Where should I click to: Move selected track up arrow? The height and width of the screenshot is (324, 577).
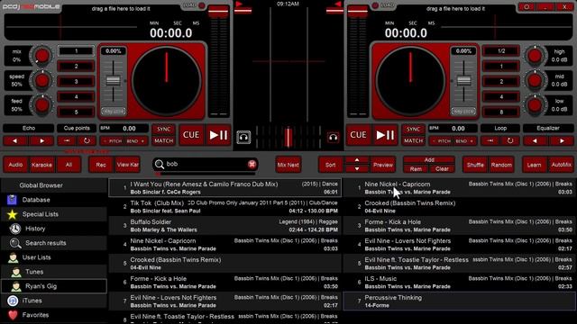point(357,160)
